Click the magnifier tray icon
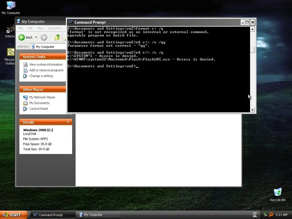Viewport: 292px width, 219px height. pos(271,215)
